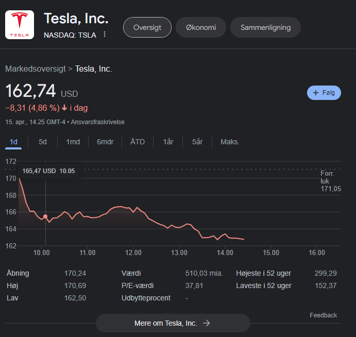Screen dimensions: 356x337
Task: Click the 172 price axis label
Action: click(11, 161)
